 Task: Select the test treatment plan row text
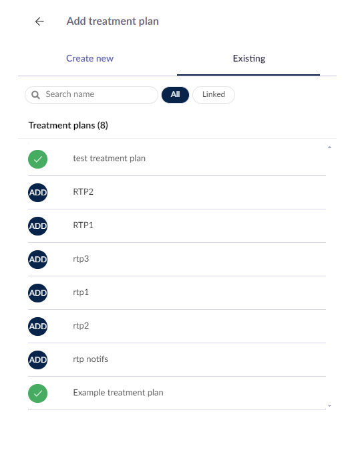[109, 159]
